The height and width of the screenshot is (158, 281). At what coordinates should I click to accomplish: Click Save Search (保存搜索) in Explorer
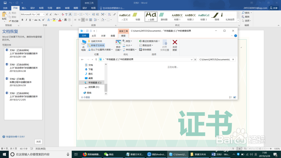coord(145,50)
